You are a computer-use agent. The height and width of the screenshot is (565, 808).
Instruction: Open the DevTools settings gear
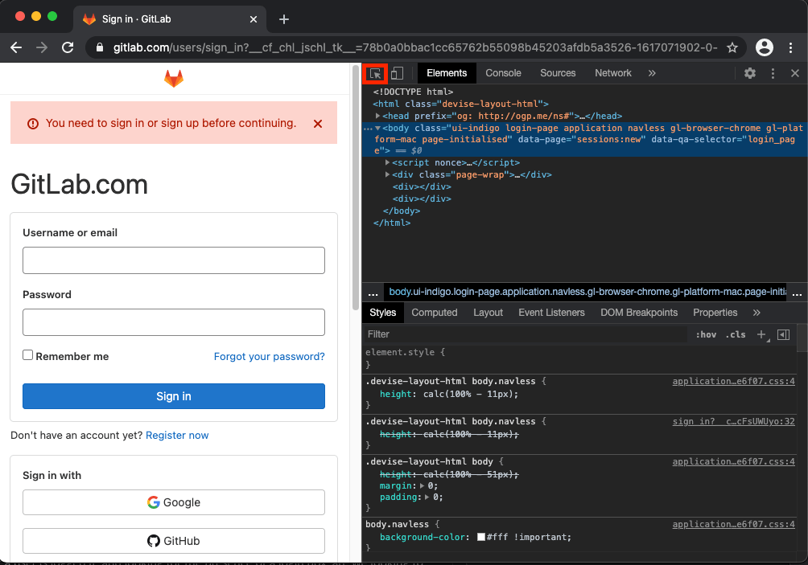click(x=749, y=72)
